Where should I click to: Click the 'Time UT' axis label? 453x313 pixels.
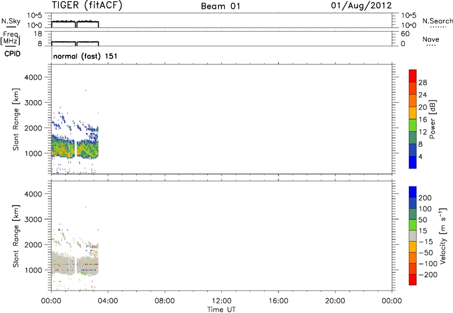[221, 310]
